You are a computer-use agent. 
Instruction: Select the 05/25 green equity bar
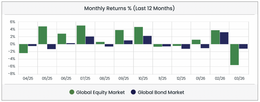tap(43, 35)
